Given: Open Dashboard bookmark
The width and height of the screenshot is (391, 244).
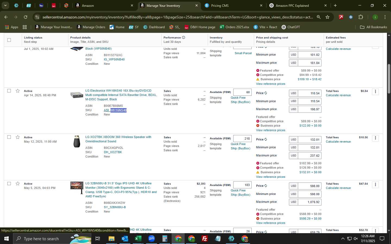Looking at the screenshot, I should pos(154,27).
